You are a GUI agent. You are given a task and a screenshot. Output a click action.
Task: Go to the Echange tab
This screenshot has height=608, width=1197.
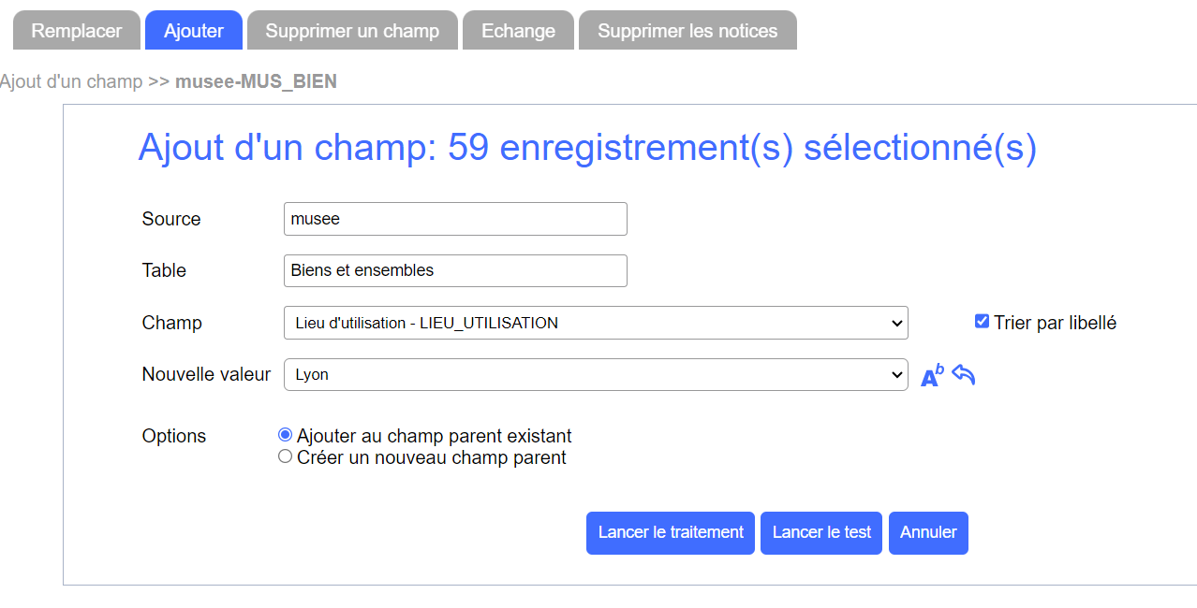tap(518, 30)
